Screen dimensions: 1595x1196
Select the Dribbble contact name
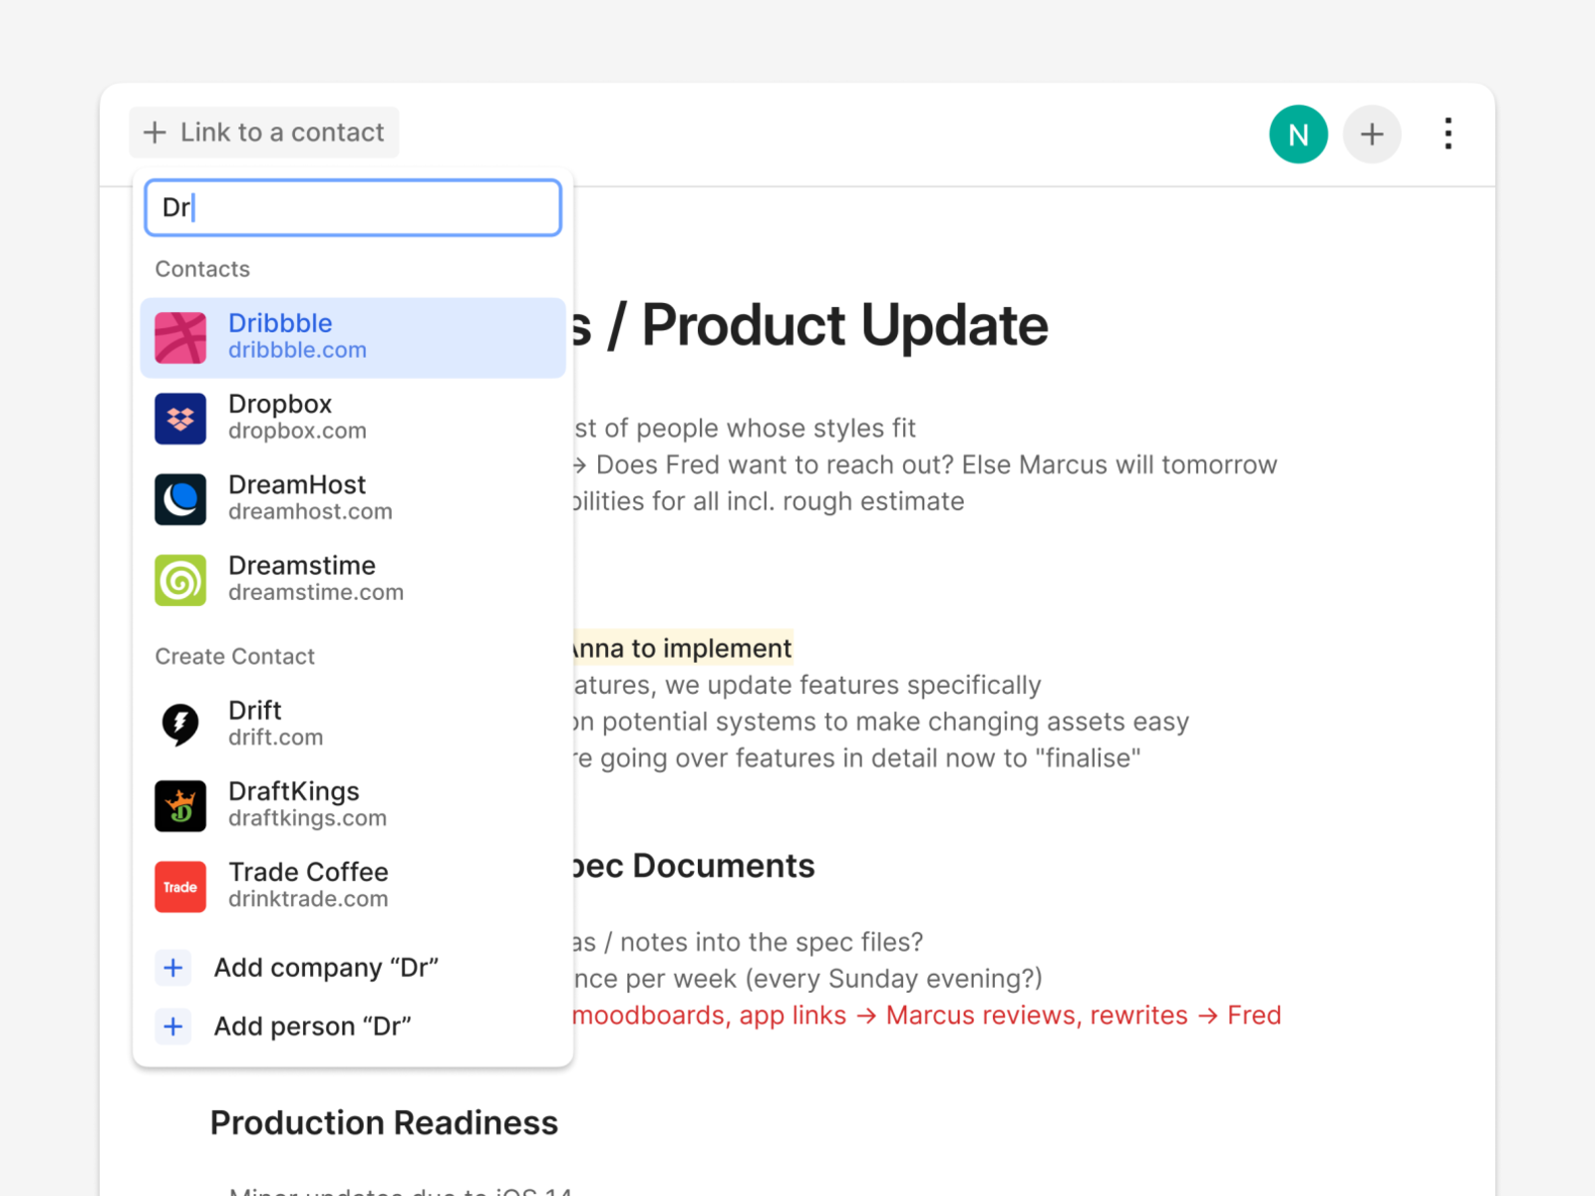pyautogui.click(x=280, y=323)
